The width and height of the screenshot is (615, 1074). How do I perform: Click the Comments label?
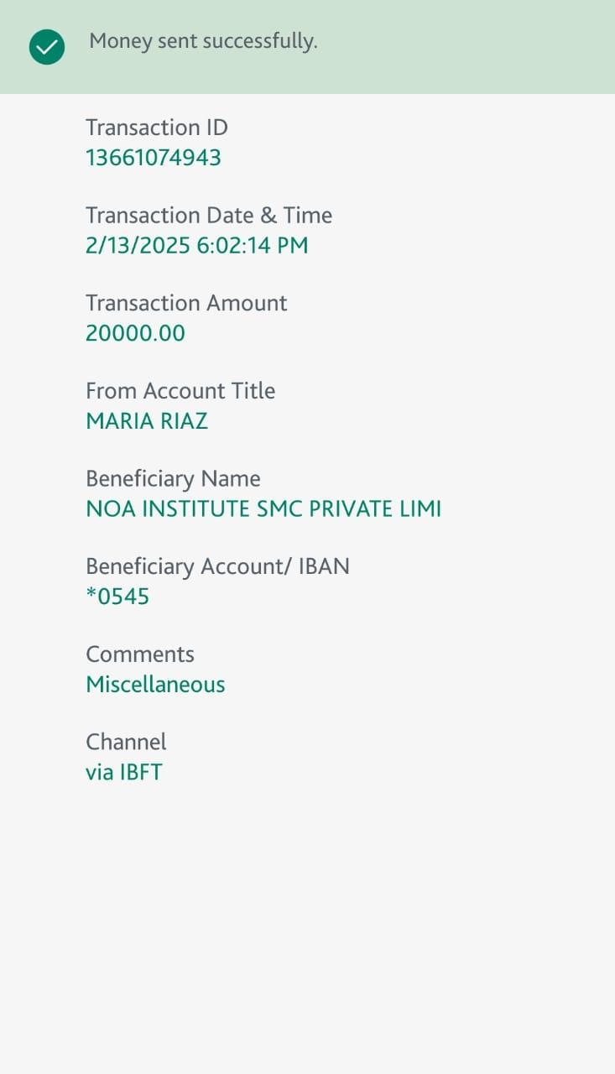point(140,654)
